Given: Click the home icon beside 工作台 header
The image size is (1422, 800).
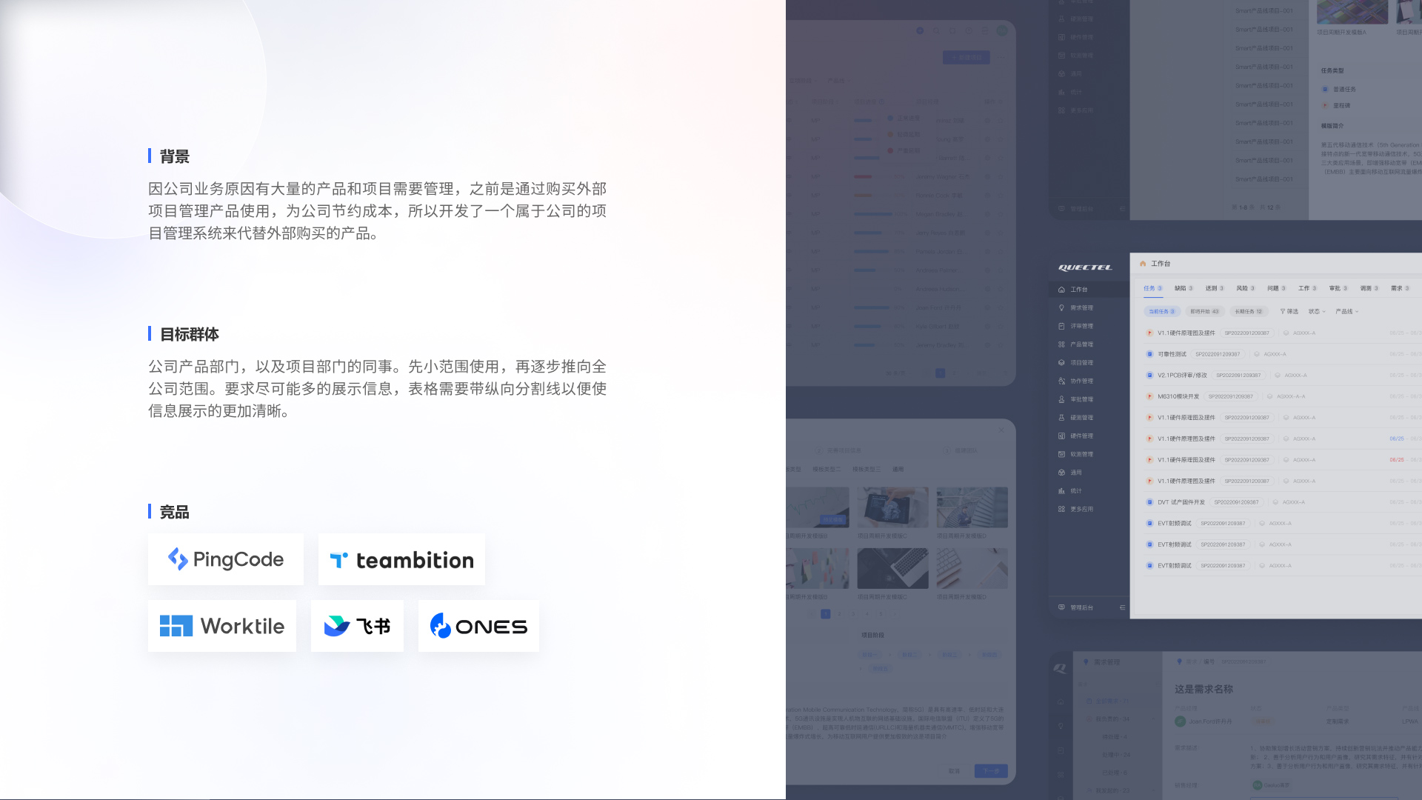Looking at the screenshot, I should 1143,264.
